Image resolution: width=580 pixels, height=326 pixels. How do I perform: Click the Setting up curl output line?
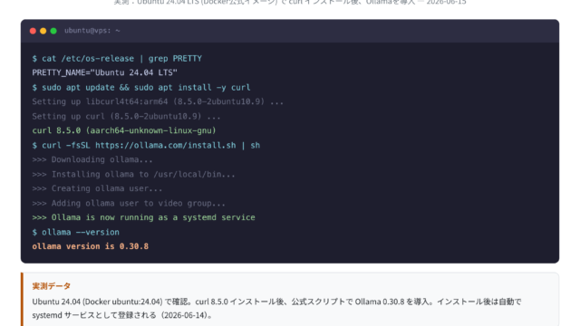tap(126, 117)
